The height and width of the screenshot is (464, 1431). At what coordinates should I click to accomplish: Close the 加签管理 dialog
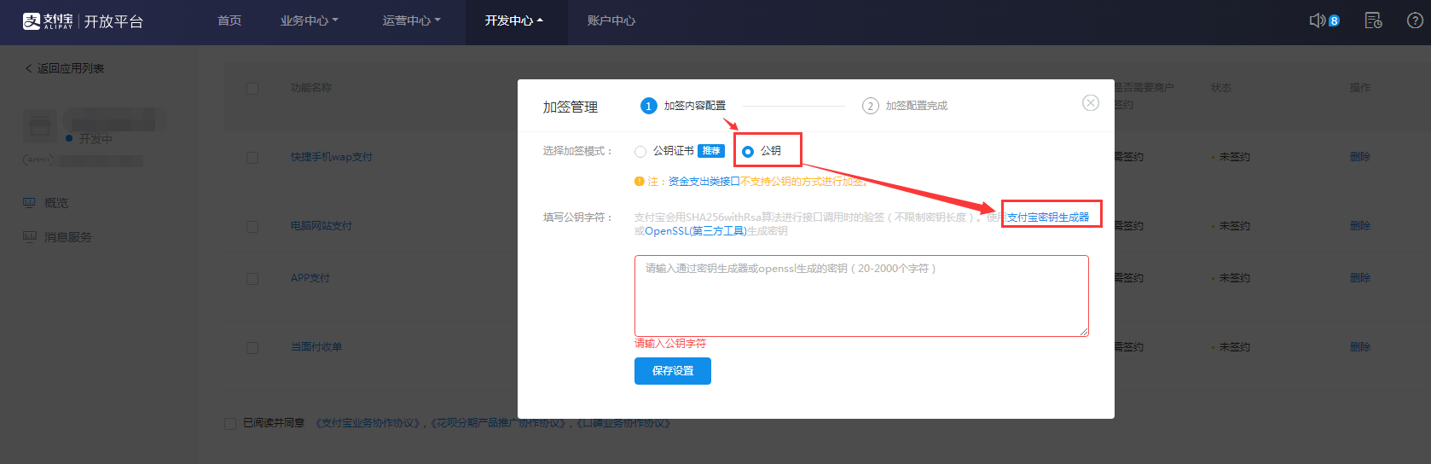tap(1091, 103)
